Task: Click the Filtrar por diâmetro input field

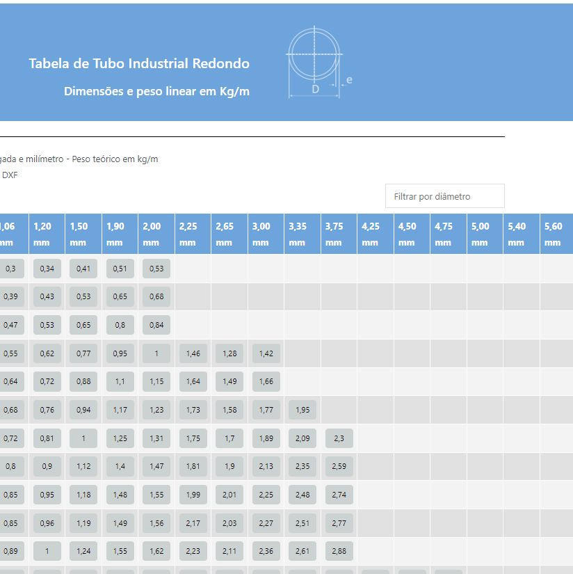Action: [444, 196]
